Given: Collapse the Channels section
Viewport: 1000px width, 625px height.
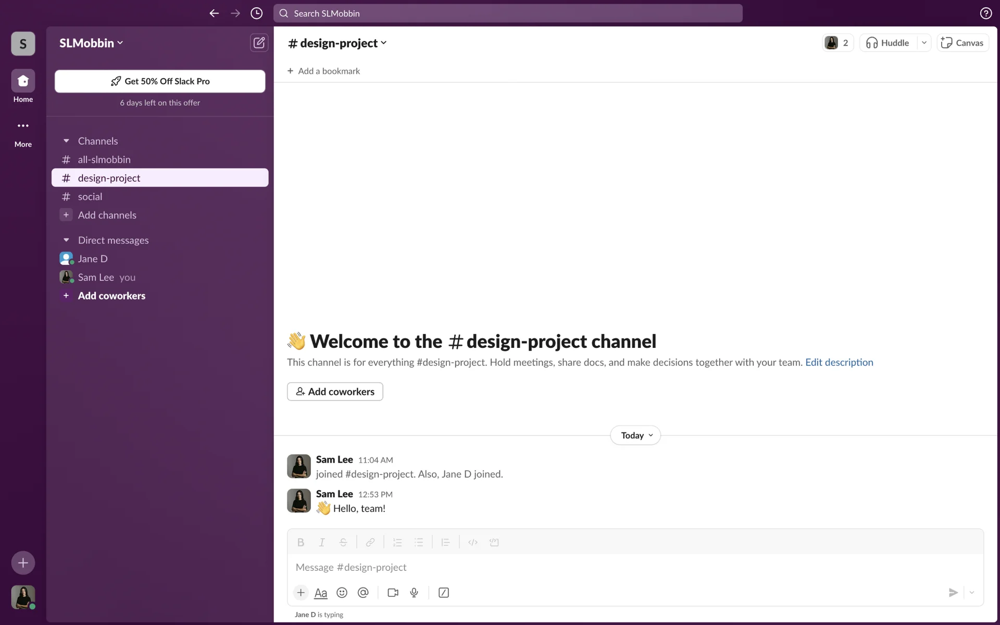Looking at the screenshot, I should [66, 141].
